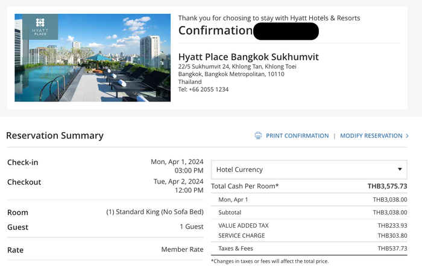Screen dimensions: 422x268
Task: Click the Total Cash Per Room* label
Action: (245, 186)
